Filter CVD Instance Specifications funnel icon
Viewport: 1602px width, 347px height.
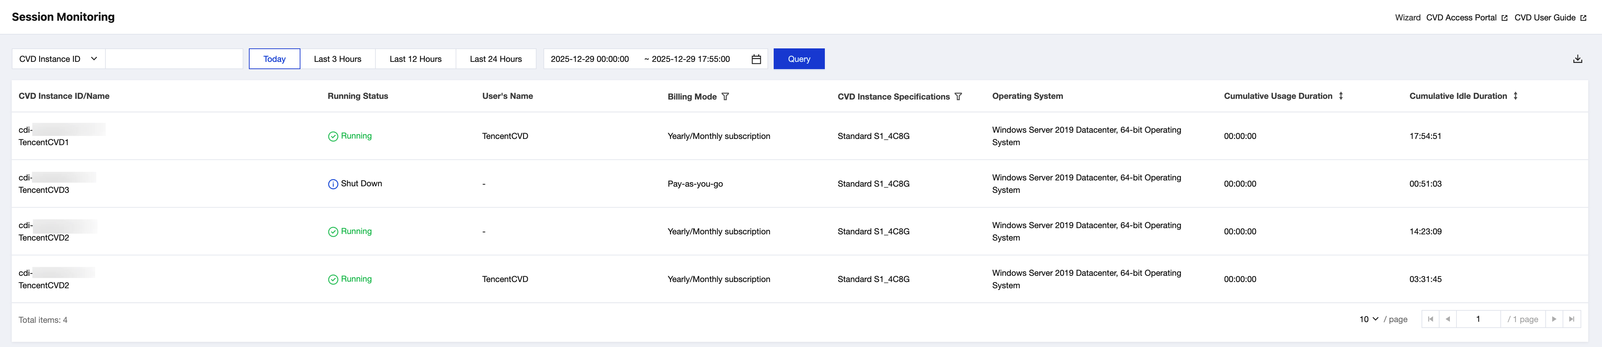pos(958,96)
